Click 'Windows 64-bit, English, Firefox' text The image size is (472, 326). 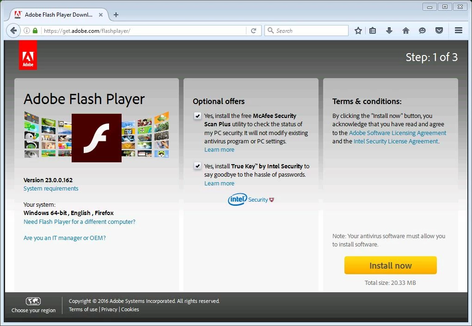[68, 213]
